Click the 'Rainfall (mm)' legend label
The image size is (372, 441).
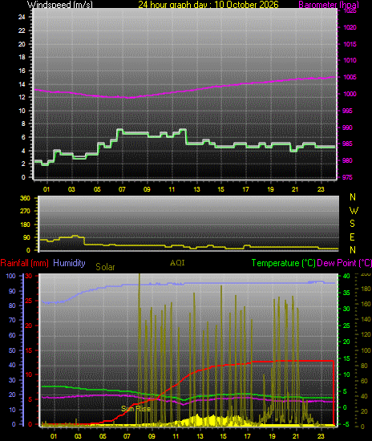tap(25, 263)
